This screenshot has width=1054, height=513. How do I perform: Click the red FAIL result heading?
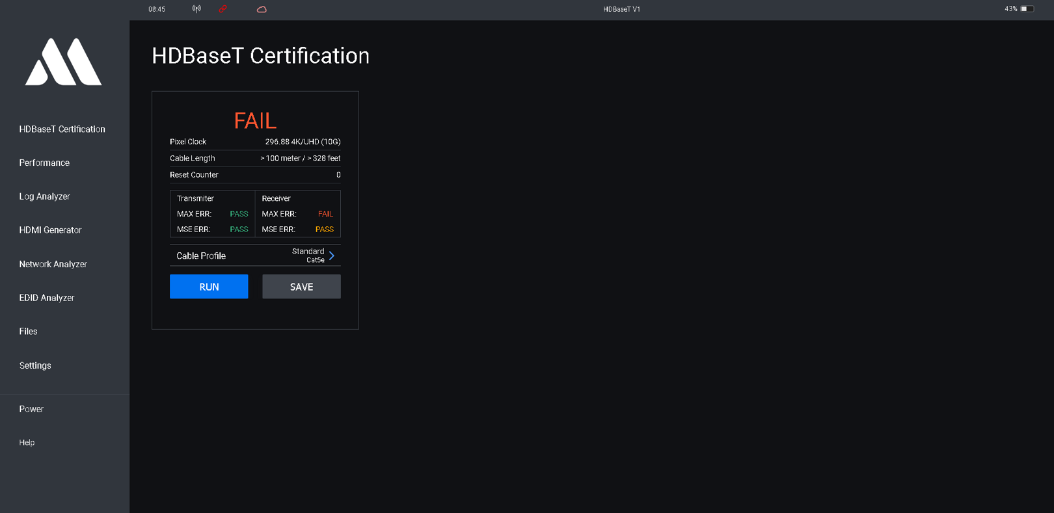255,121
